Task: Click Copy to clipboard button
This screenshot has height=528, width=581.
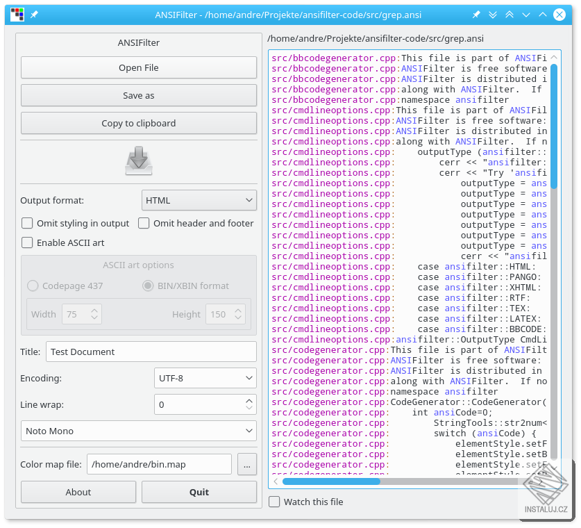Action: point(139,123)
